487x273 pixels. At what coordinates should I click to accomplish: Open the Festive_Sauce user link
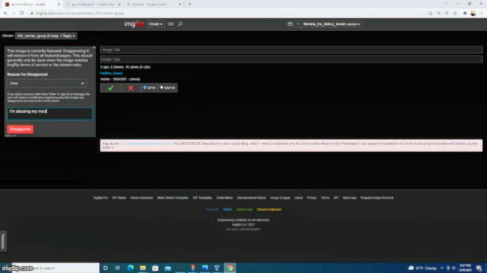(x=111, y=73)
